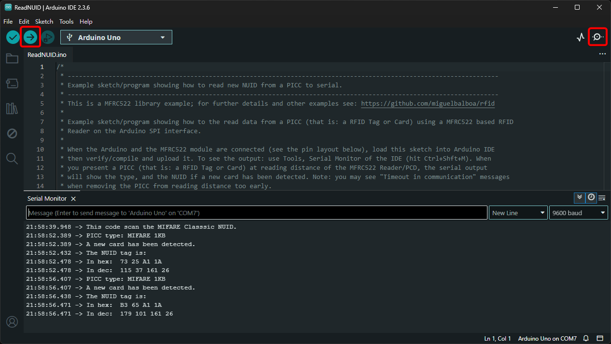This screenshot has height=344, width=611.
Task: Open the New Line line-ending dropdown
Action: point(518,212)
